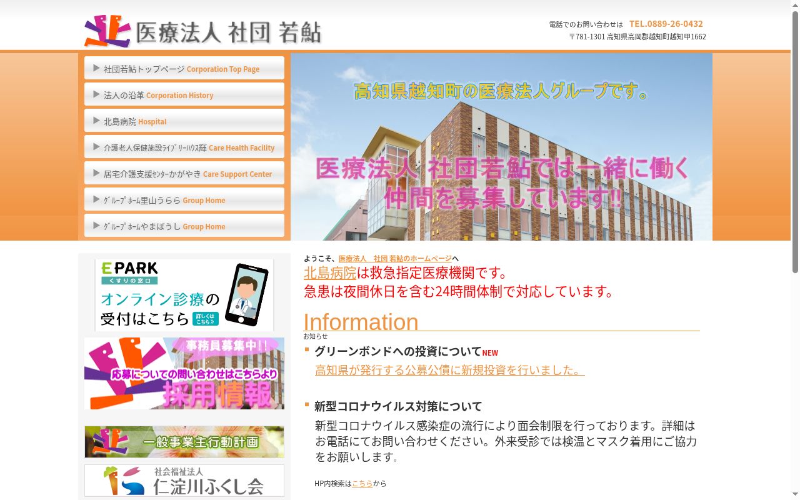800x500 pixels.
Task: Click the page vertical scrollbar thumb
Action: [x=795, y=142]
